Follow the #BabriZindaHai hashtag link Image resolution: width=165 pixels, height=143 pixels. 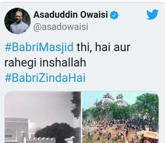(x=45, y=78)
